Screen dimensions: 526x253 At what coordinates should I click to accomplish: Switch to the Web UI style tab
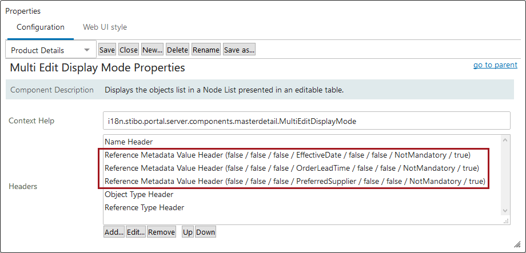click(x=105, y=27)
